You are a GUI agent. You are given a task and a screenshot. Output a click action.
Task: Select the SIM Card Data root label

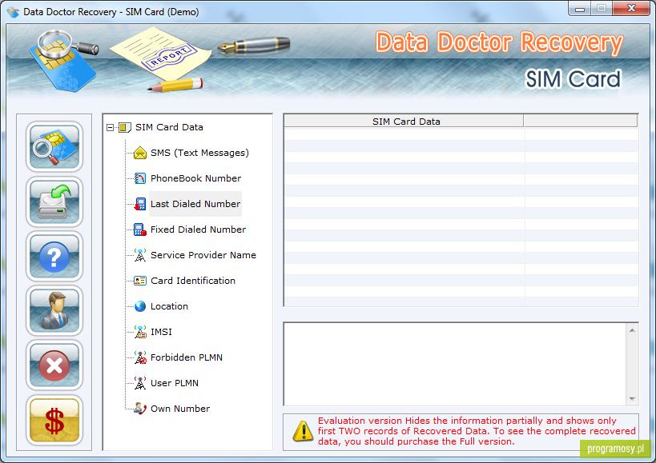click(169, 127)
